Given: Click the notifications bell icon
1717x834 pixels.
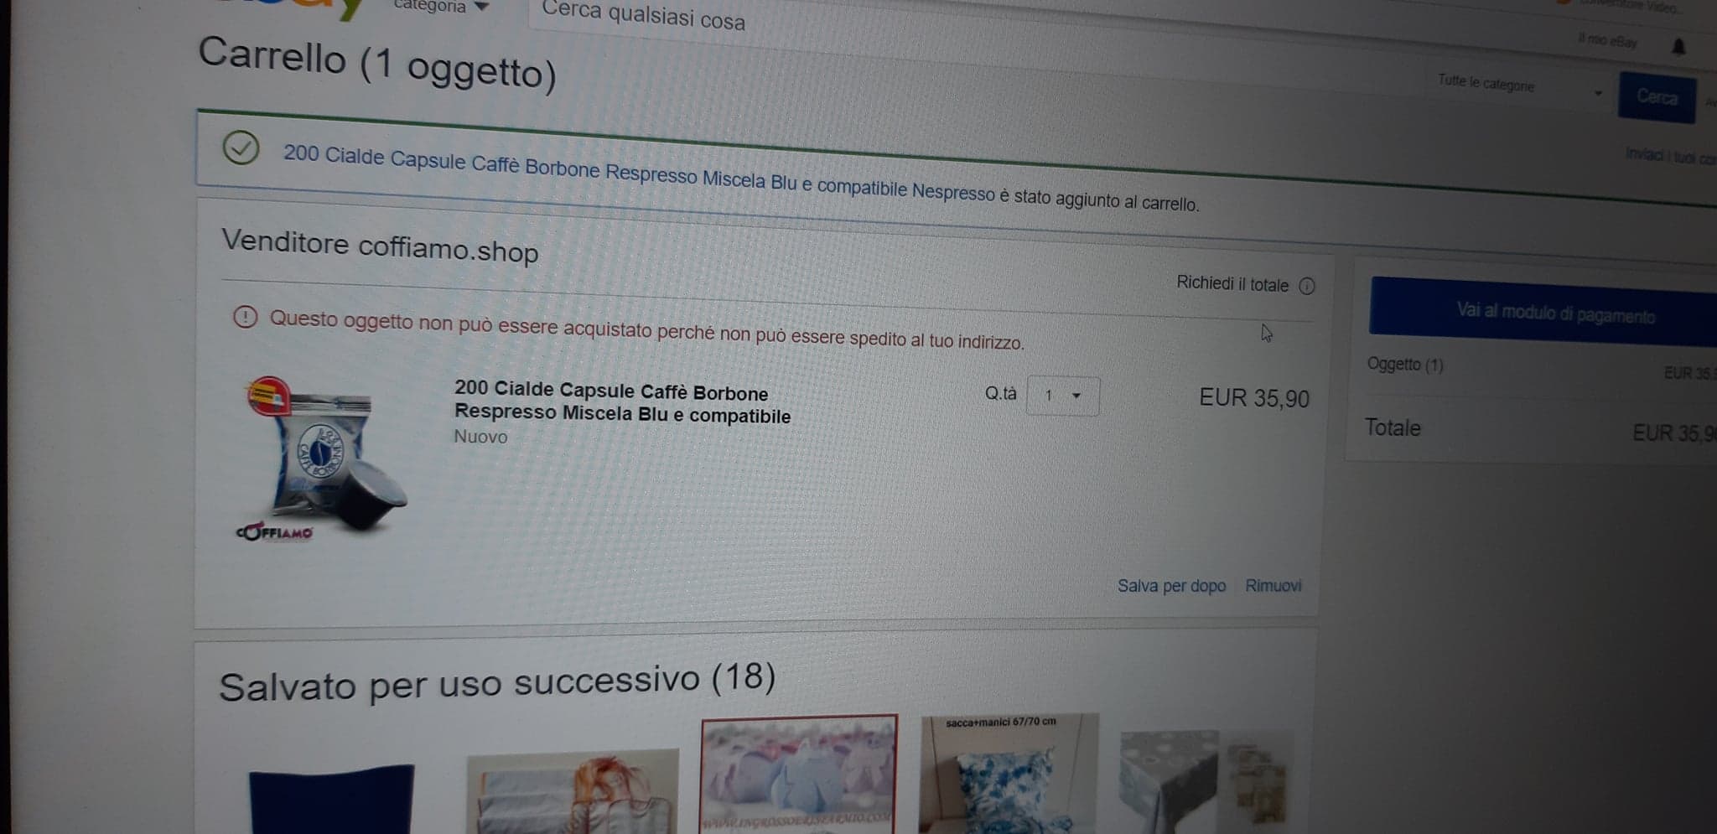Looking at the screenshot, I should tap(1678, 46).
